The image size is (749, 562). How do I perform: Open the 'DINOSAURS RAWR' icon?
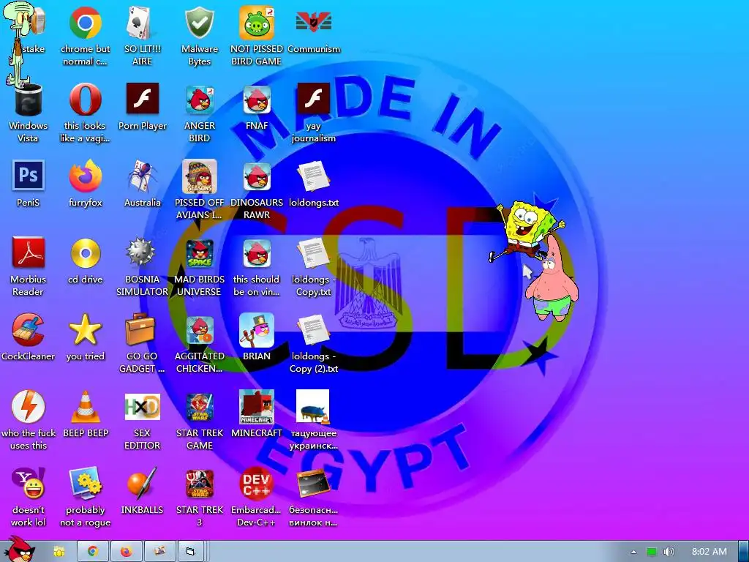point(257,176)
